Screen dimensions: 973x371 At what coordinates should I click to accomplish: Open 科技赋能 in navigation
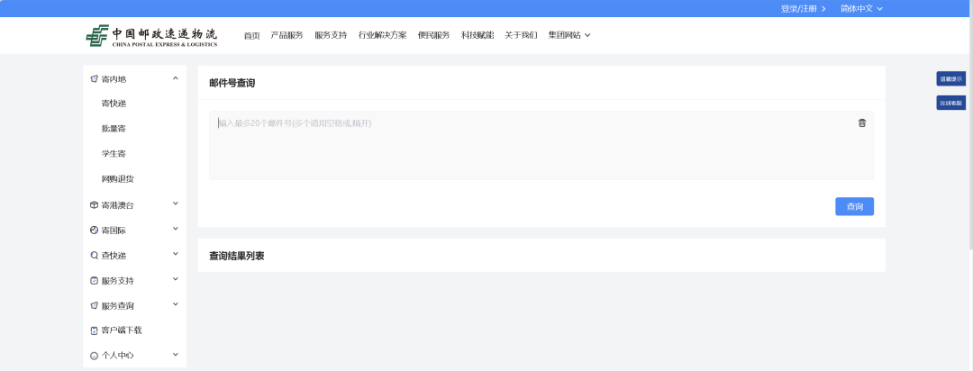[x=477, y=35]
